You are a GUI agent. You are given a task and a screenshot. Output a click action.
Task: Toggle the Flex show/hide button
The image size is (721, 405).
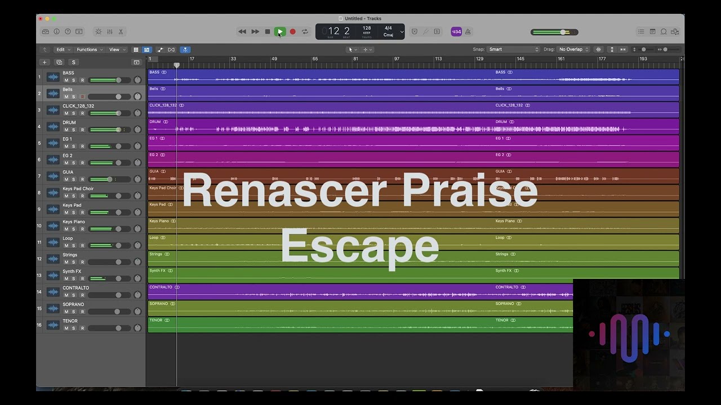pos(171,49)
